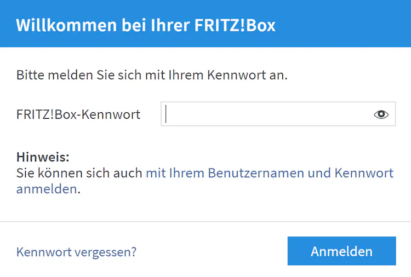Reveal typed Kennwort using the eye symbol
Screen dimensions: 411x277
pos(381,114)
